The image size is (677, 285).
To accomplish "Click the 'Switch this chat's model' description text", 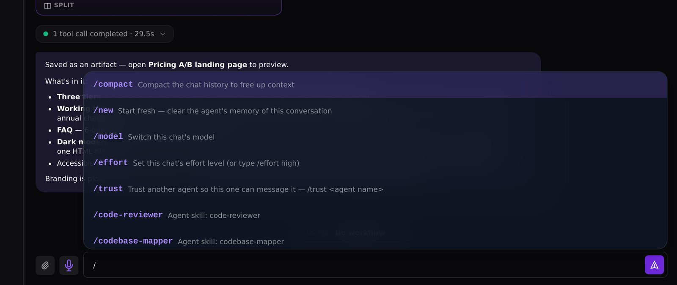I will tap(171, 137).
